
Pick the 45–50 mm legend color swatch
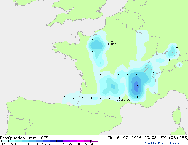pos(87,141)
